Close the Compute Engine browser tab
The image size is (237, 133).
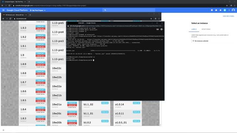pyautogui.click(x=25, y=1)
